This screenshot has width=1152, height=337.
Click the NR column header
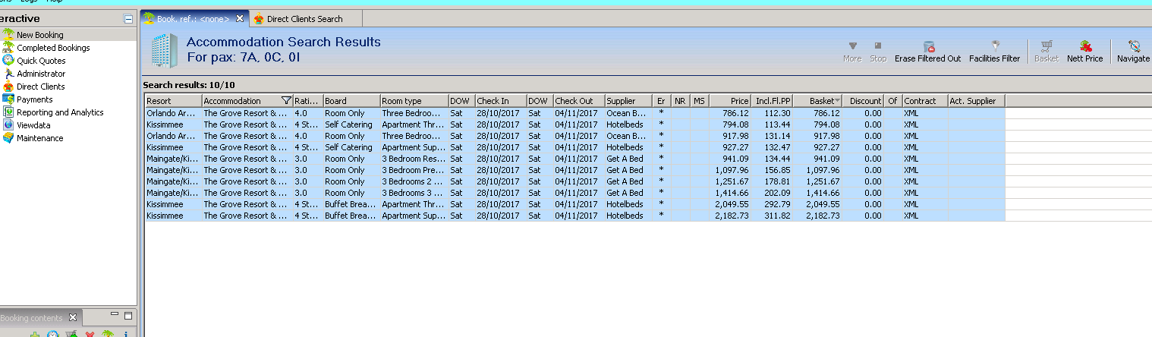tap(681, 101)
